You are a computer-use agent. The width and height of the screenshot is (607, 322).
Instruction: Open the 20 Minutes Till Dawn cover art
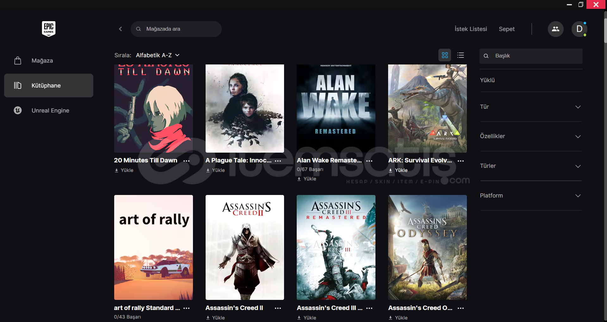[153, 109]
